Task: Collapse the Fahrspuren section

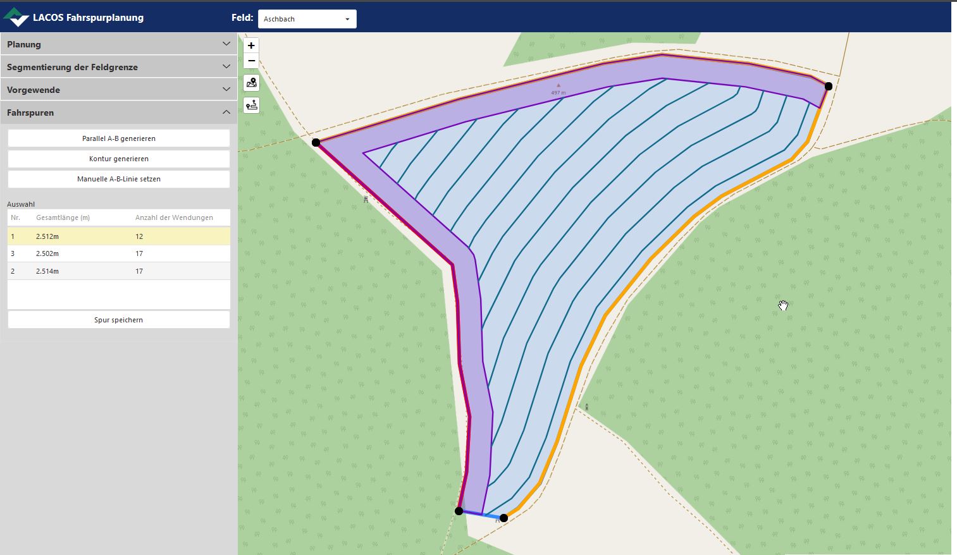Action: [118, 113]
